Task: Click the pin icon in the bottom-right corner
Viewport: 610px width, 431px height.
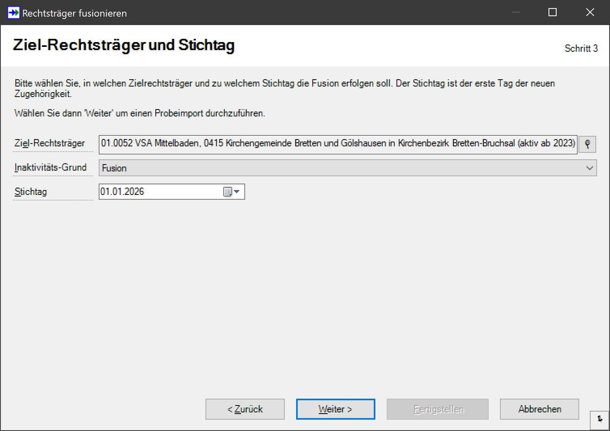Action: pos(599,419)
